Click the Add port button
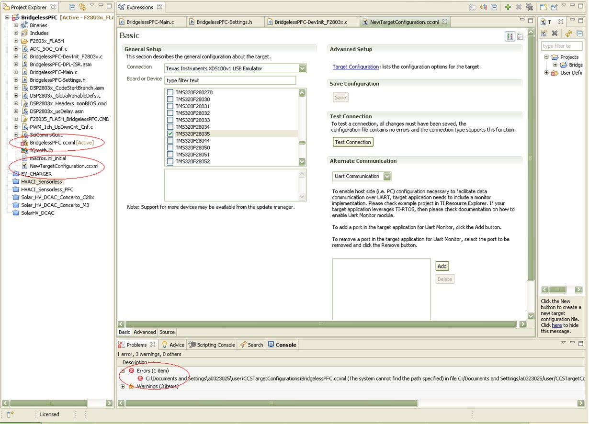This screenshot has height=424, width=589. click(442, 266)
